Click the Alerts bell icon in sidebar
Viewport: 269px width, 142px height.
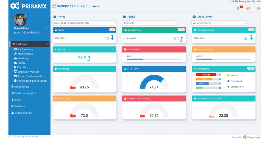tap(12, 100)
